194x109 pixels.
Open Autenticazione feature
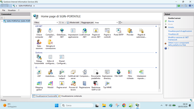coord(50,73)
